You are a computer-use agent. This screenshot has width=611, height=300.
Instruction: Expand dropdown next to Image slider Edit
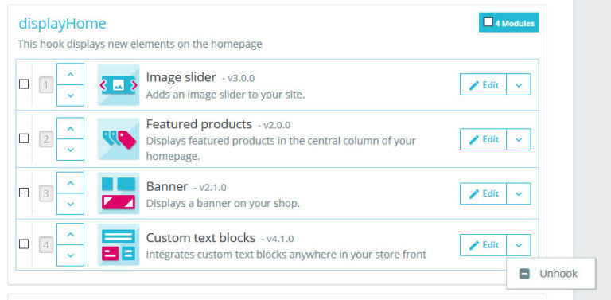519,84
